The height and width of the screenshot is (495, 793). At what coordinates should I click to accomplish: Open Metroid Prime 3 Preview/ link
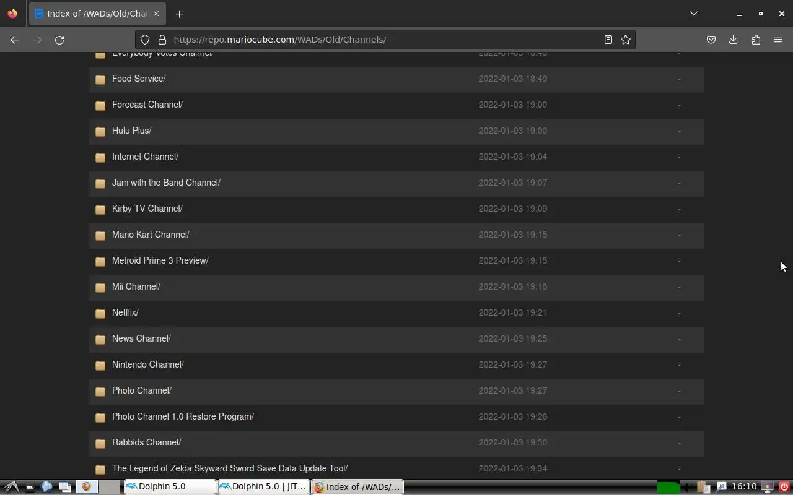pos(160,260)
